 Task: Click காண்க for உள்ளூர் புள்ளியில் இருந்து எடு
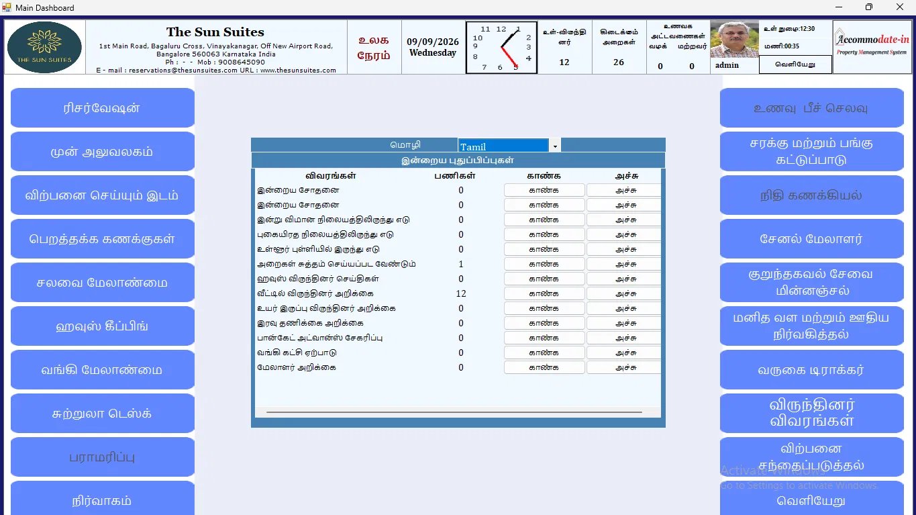pyautogui.click(x=544, y=249)
